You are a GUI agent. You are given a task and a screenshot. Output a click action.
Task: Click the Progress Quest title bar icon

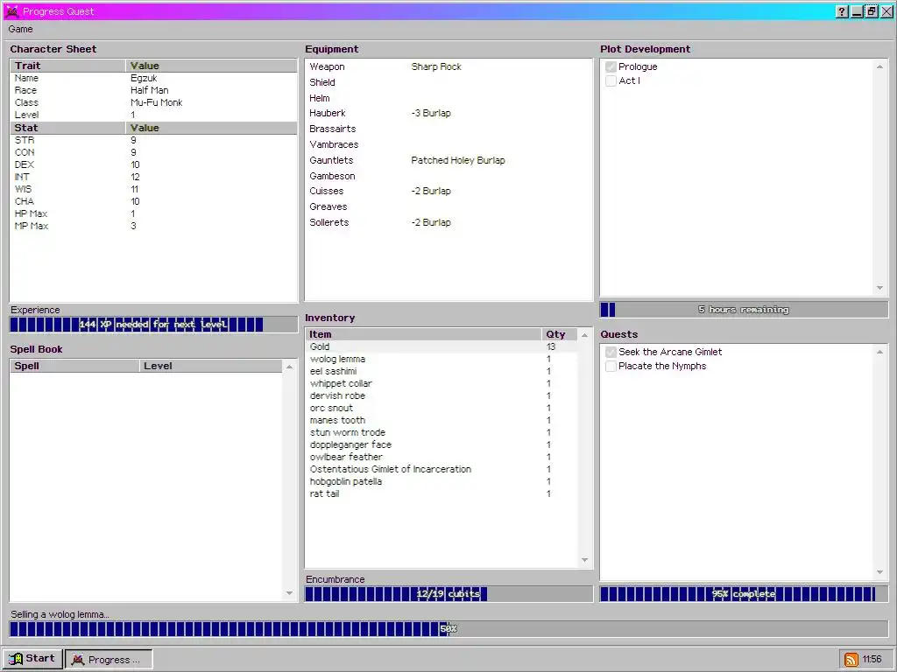11,11
